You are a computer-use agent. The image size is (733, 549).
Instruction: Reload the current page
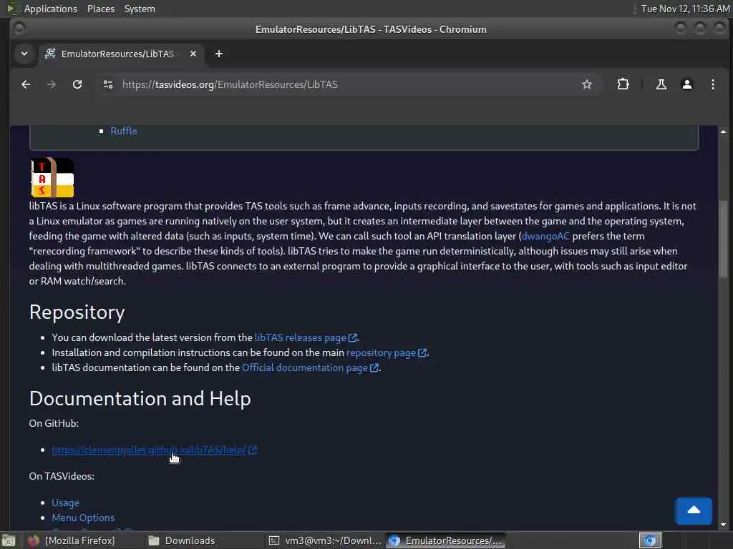(77, 84)
